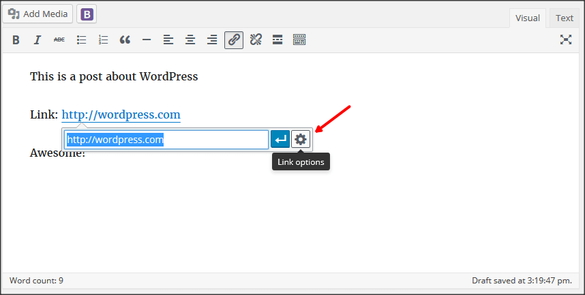Toggle the toolbar (kitchen sink) icon

(x=299, y=40)
